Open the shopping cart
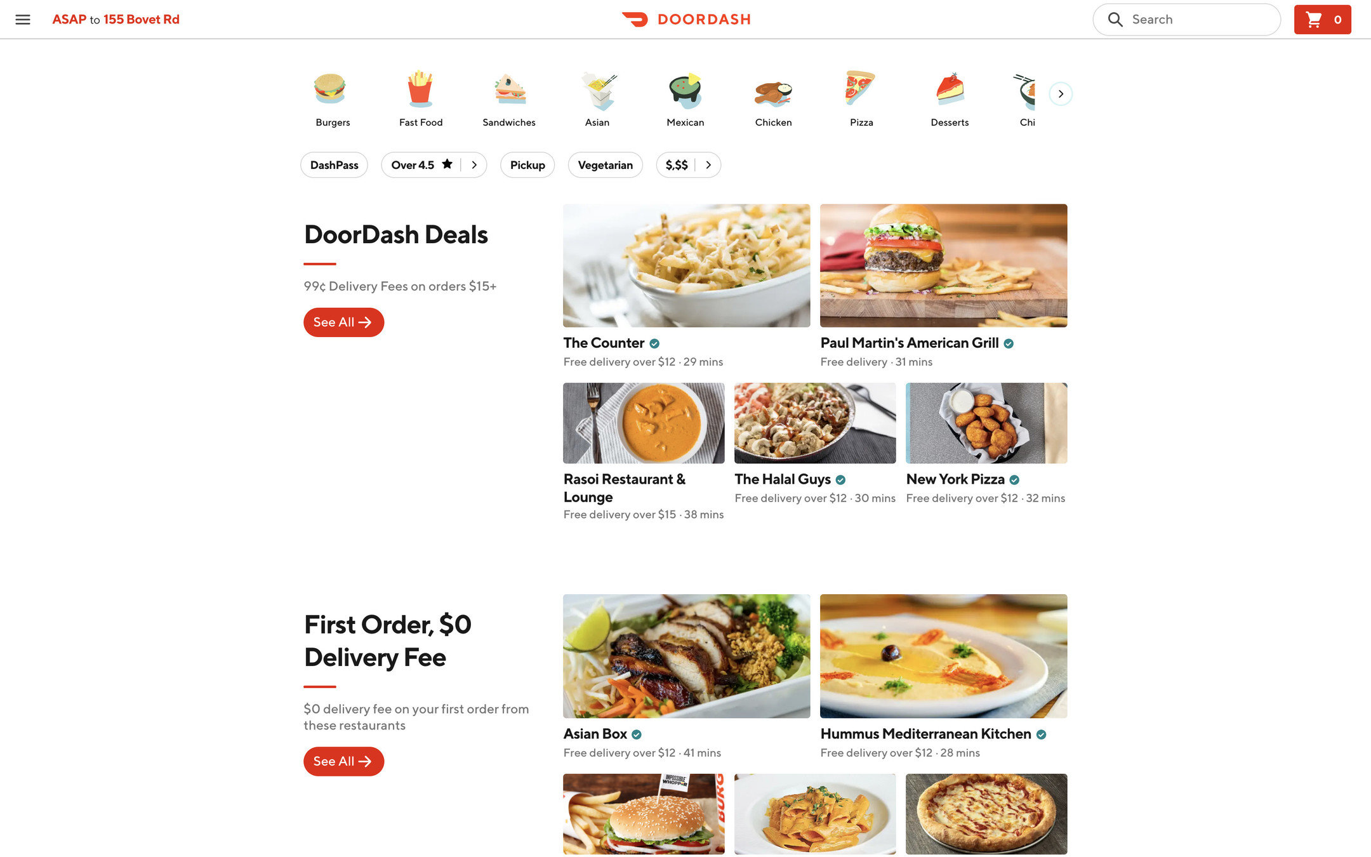Screen dimensions: 1371x857 1322,20
